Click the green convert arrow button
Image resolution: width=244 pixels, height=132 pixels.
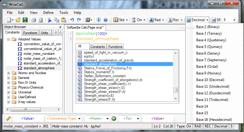click(114, 118)
